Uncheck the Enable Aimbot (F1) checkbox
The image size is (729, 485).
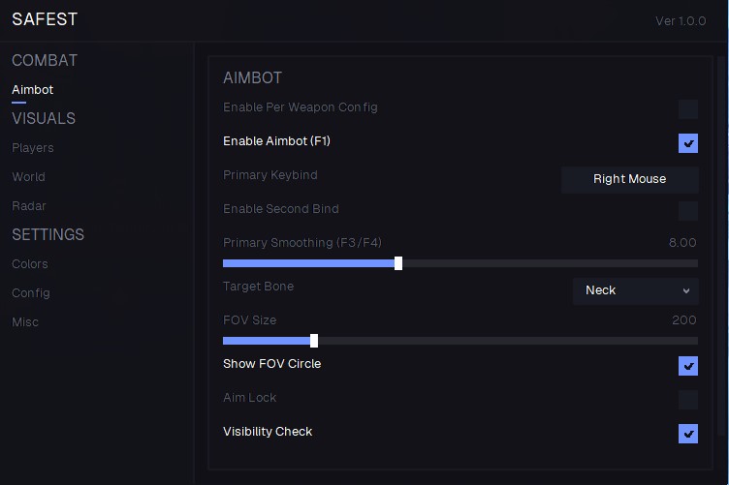click(688, 143)
